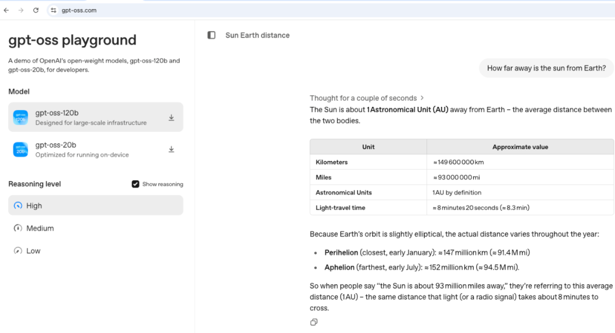Select the gpt-oss-20b model option
Image resolution: width=615 pixels, height=333 pixels.
tap(96, 149)
